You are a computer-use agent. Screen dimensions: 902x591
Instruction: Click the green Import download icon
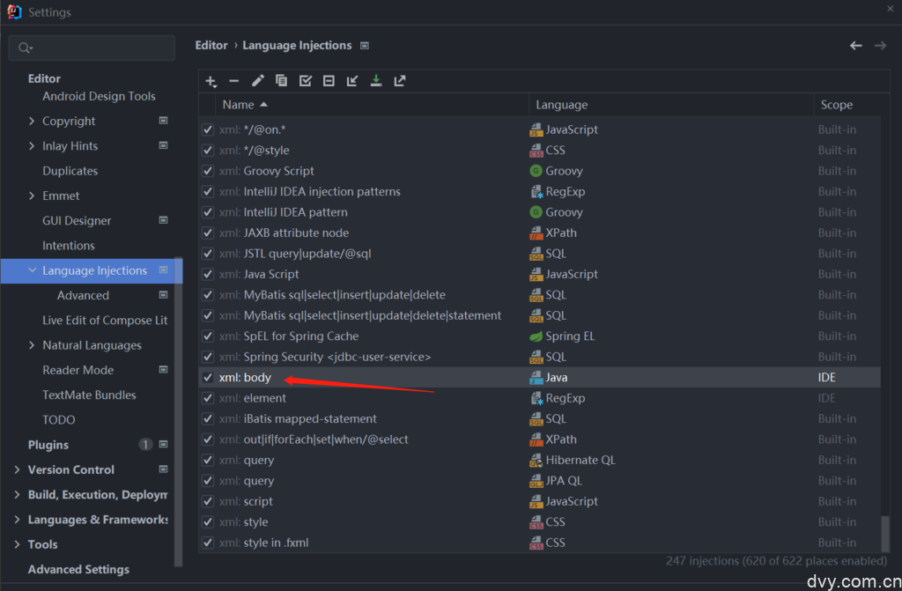376,81
